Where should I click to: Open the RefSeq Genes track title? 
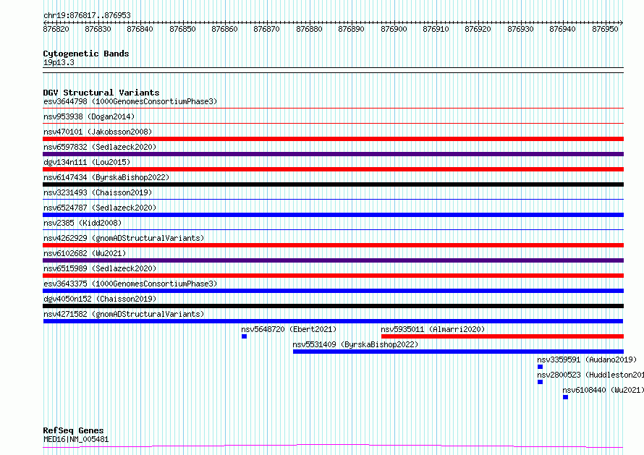73,430
